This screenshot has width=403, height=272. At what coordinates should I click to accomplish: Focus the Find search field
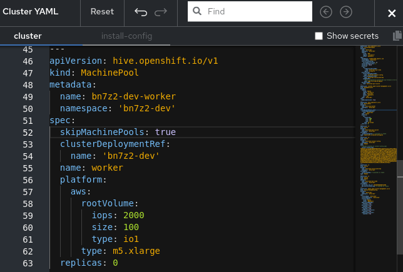[x=257, y=12]
